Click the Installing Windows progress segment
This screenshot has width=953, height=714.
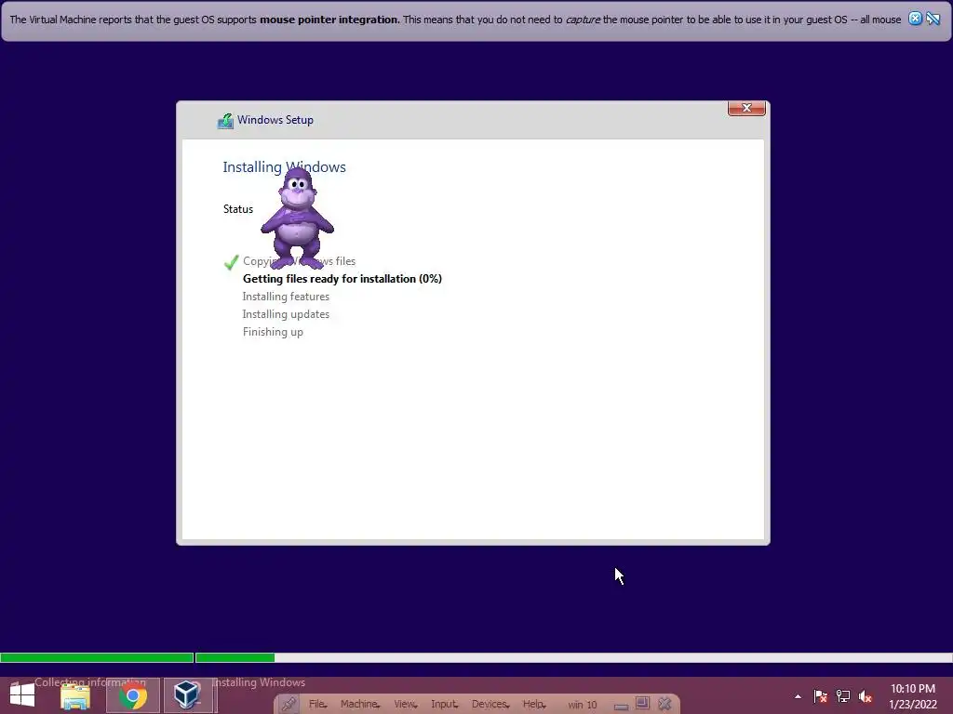[573, 657]
